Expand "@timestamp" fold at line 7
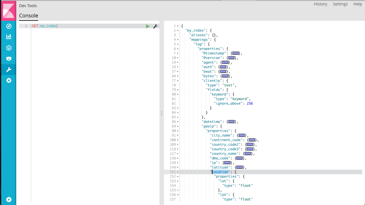Viewport: 365px width, 205px height. pyautogui.click(x=178, y=53)
